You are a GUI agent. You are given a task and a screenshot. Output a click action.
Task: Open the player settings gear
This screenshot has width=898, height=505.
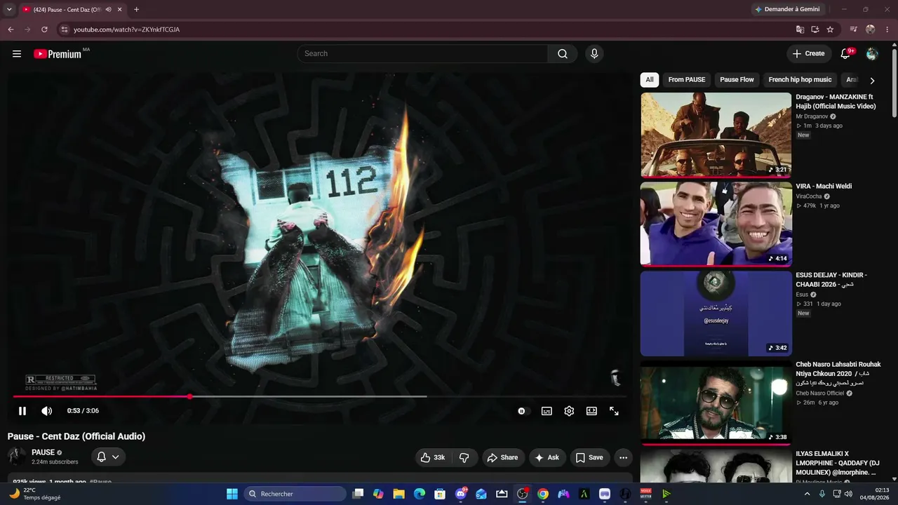coord(569,411)
